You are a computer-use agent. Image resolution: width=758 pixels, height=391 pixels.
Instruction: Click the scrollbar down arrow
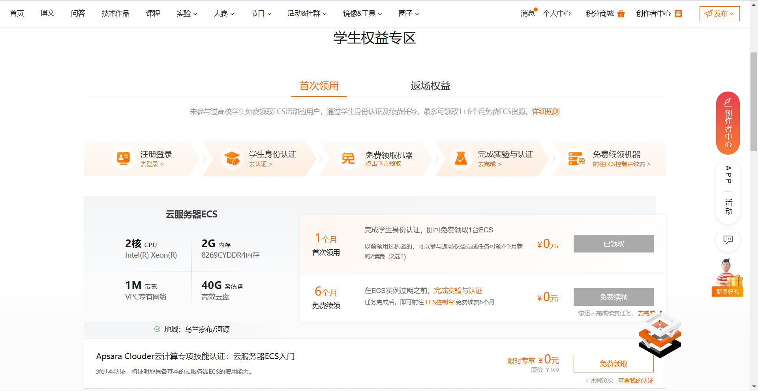(x=754, y=387)
